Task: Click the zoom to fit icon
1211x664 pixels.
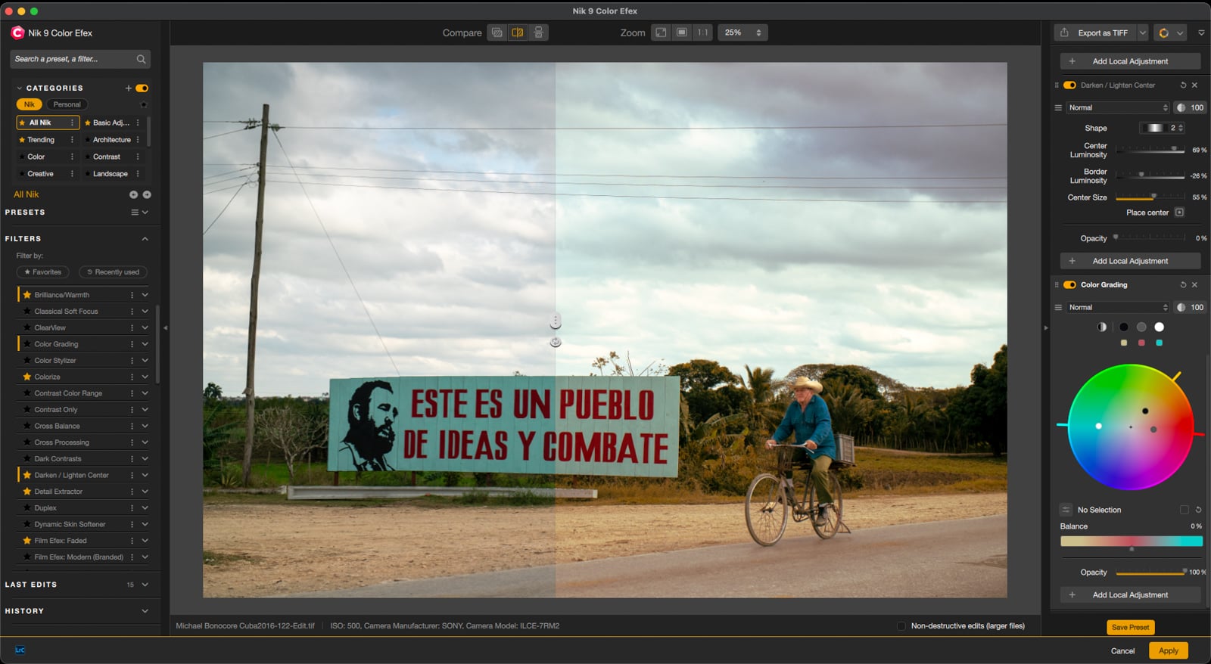Action: pyautogui.click(x=662, y=33)
